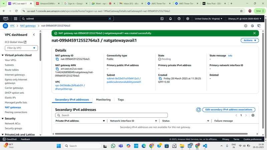Open the Filter by VPC dropdown
267x150 pixels.
(x=21, y=48)
